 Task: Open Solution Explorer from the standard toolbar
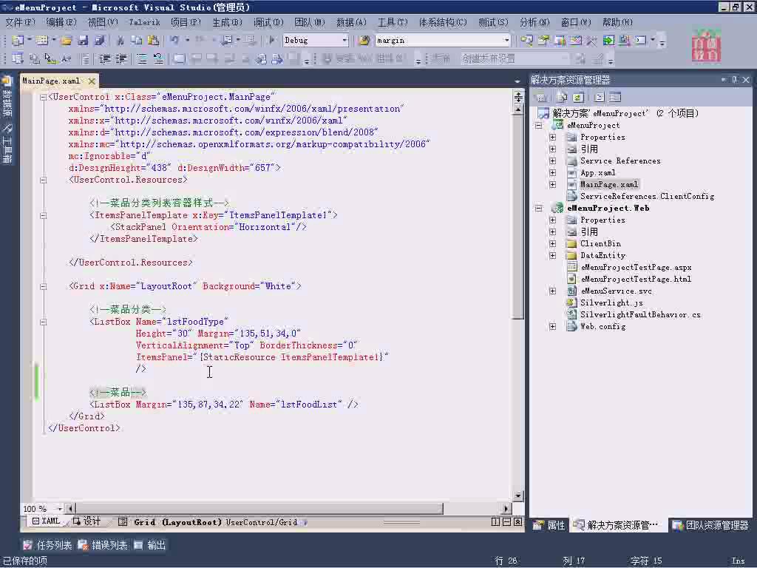tap(526, 41)
